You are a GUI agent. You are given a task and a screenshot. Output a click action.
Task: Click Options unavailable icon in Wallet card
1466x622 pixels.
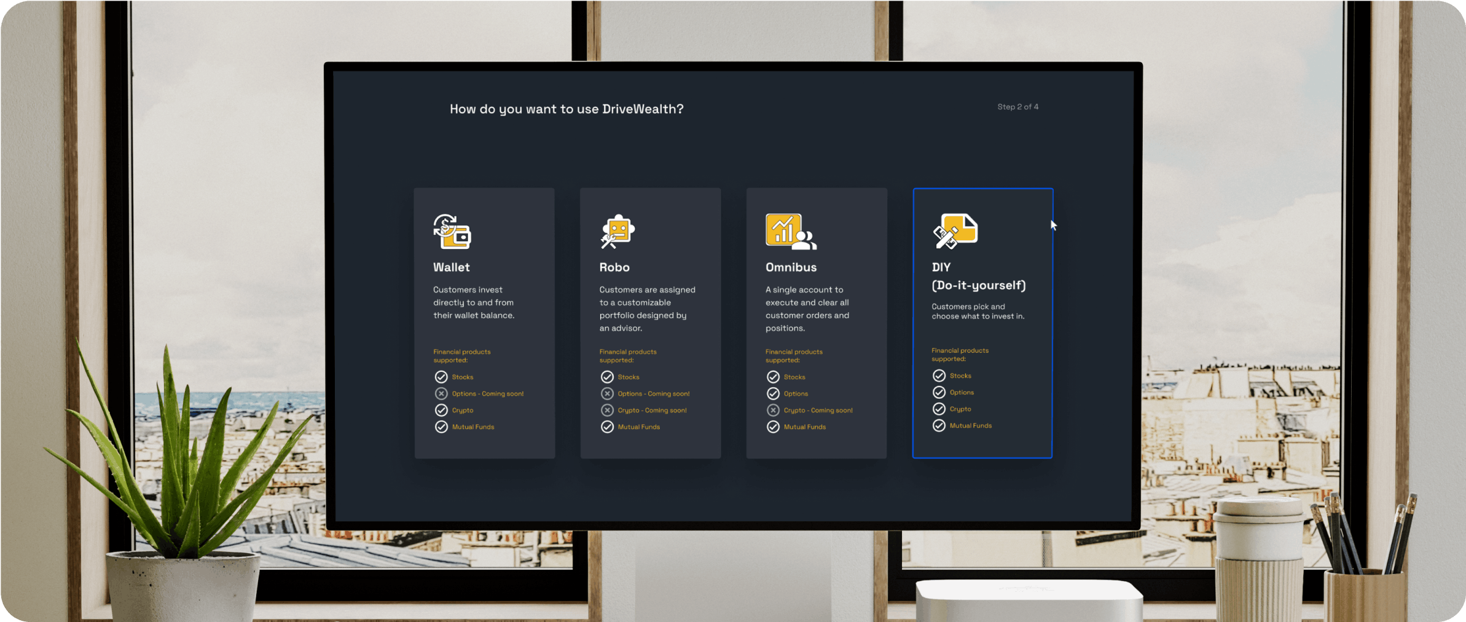pos(441,393)
